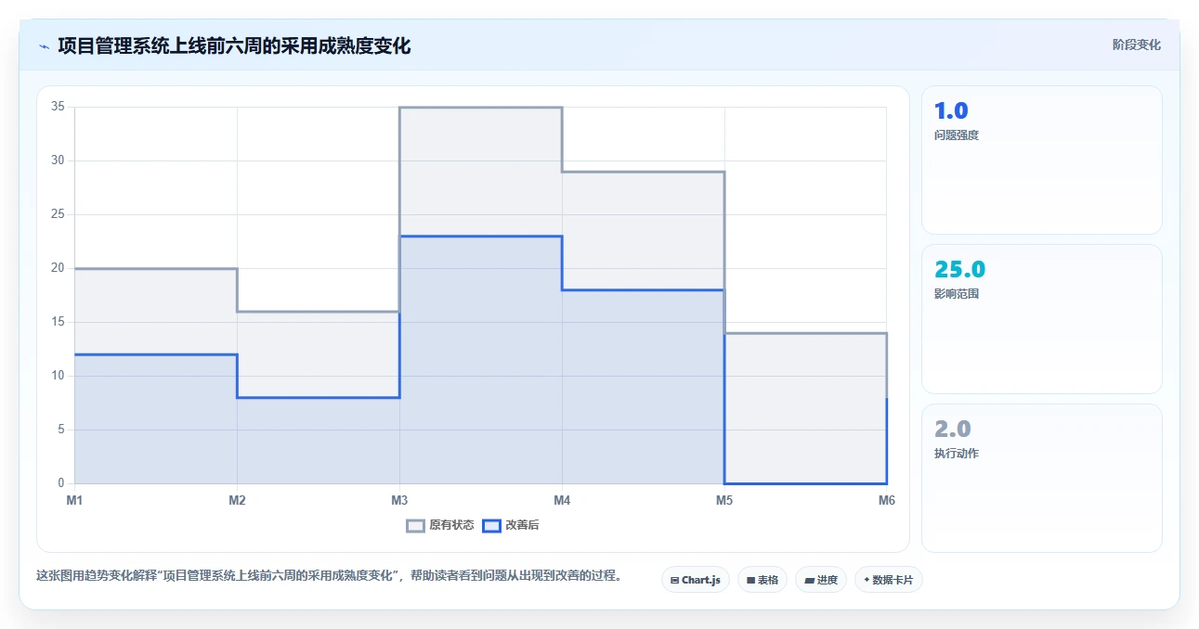Click the 5 y-axis label
1199x629 pixels.
coord(60,430)
